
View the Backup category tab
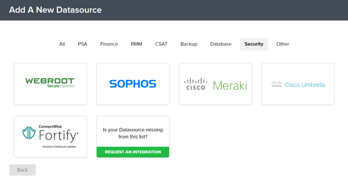pos(189,44)
